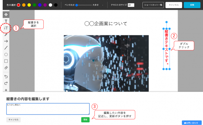
Task: Select the vertical text tool
Action: pyautogui.click(x=6, y=28)
